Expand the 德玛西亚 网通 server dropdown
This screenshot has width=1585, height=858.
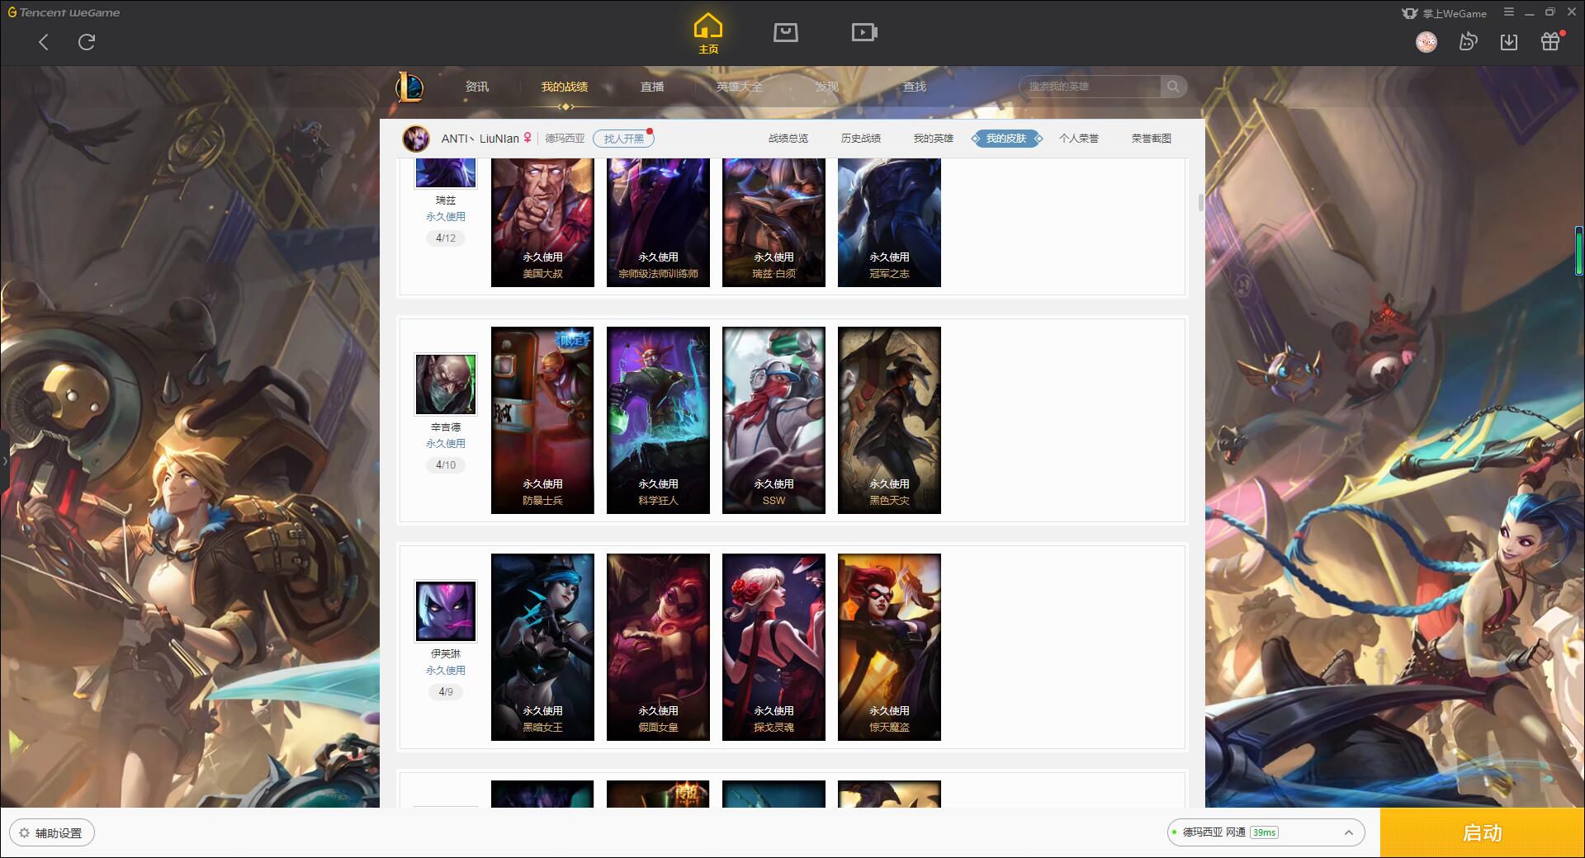click(x=1266, y=832)
